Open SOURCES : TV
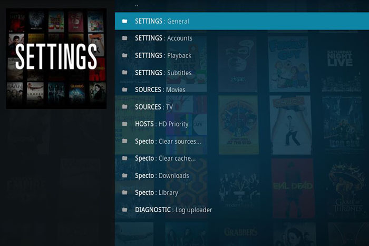This screenshot has width=369, height=246. point(242,107)
